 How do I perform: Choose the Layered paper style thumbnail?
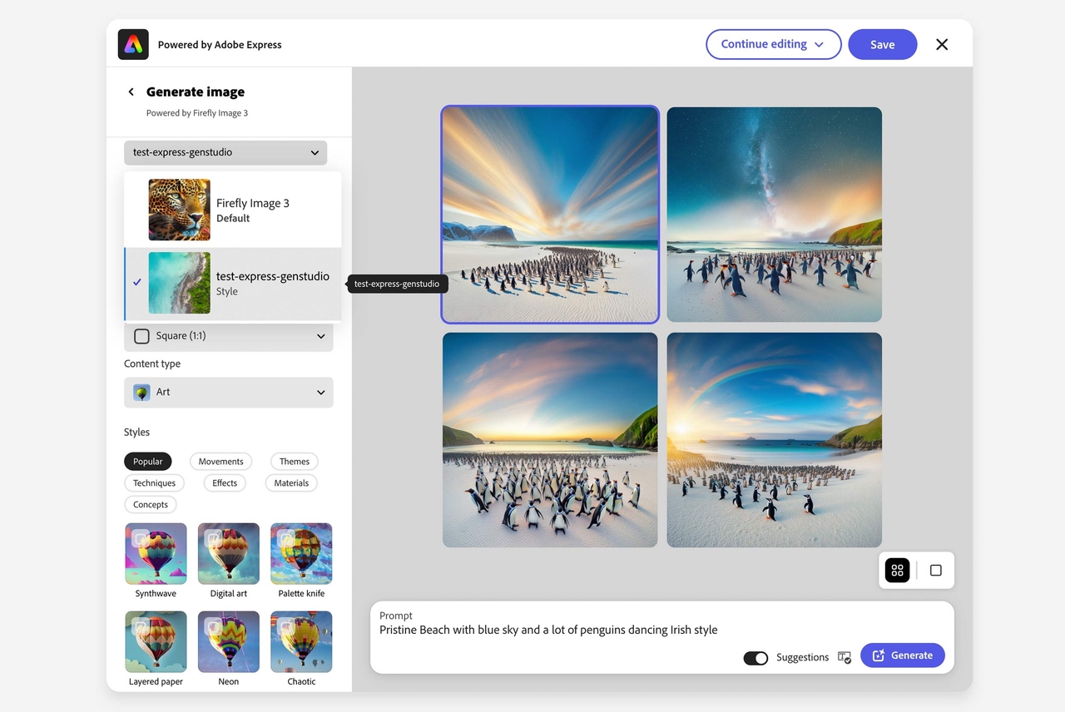156,642
